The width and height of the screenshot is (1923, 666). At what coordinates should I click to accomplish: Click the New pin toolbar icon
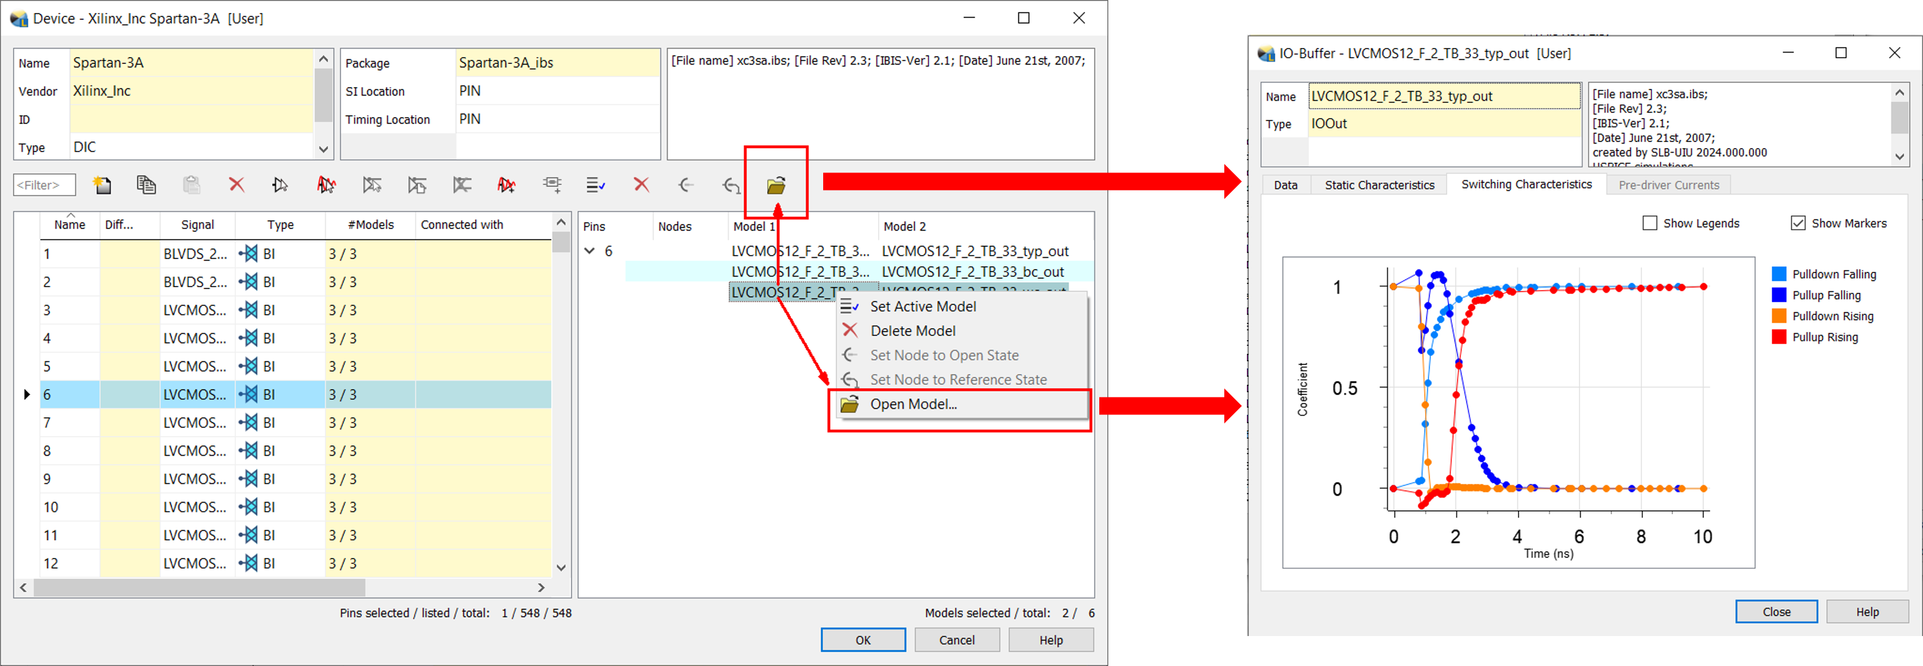(x=101, y=185)
